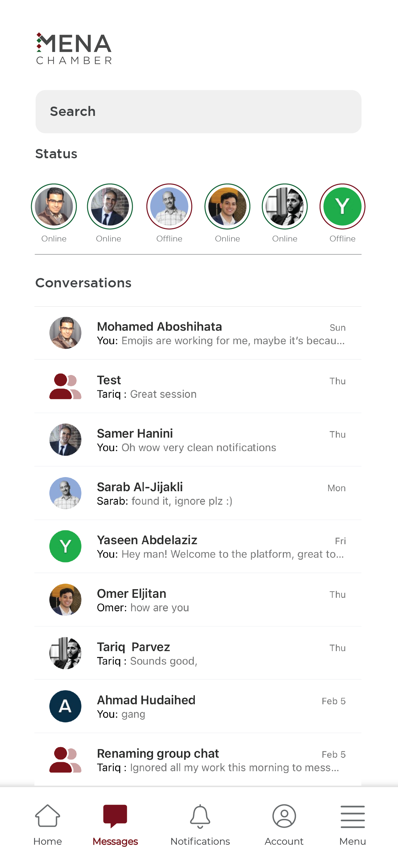Viewport: 398px width, 863px height.
Task: Tap the Offline status avatar with blue background
Action: click(x=169, y=206)
